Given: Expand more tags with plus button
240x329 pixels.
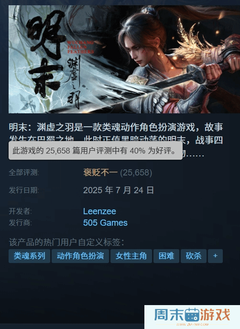Looking at the screenshot, I should point(215,256).
